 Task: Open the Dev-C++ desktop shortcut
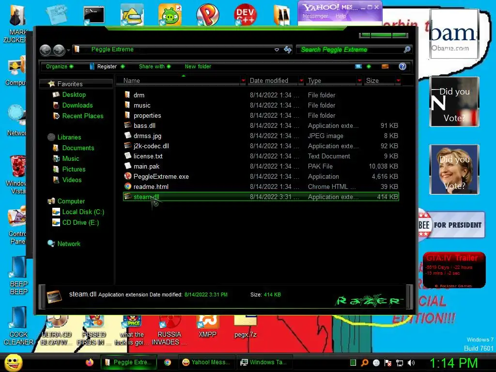coord(245,15)
